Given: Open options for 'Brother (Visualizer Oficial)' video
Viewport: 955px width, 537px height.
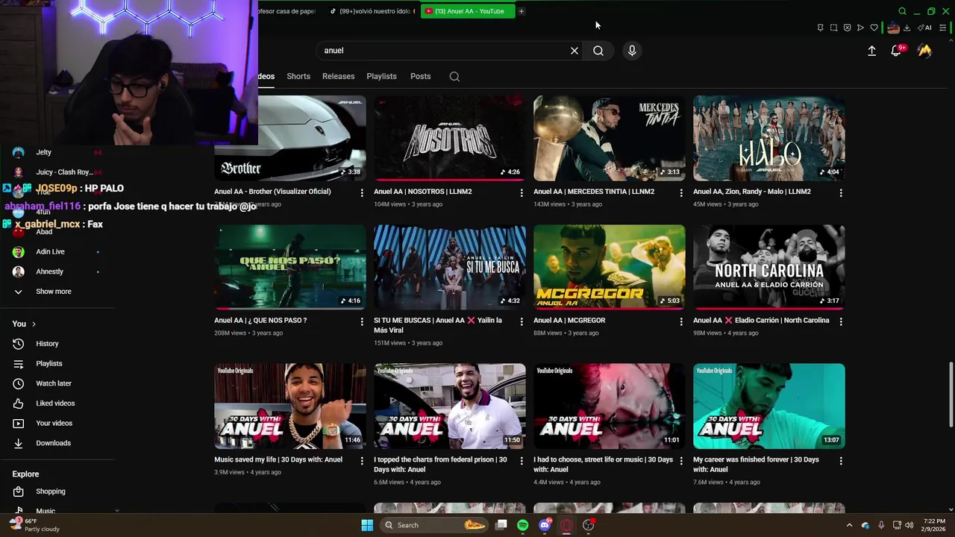Looking at the screenshot, I should [x=362, y=192].
